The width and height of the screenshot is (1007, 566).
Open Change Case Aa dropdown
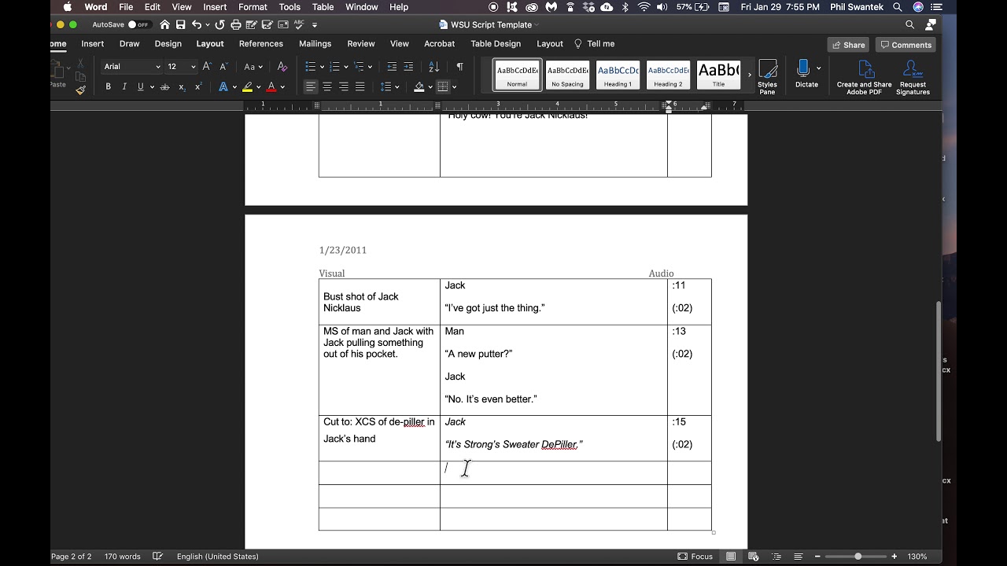point(253,67)
